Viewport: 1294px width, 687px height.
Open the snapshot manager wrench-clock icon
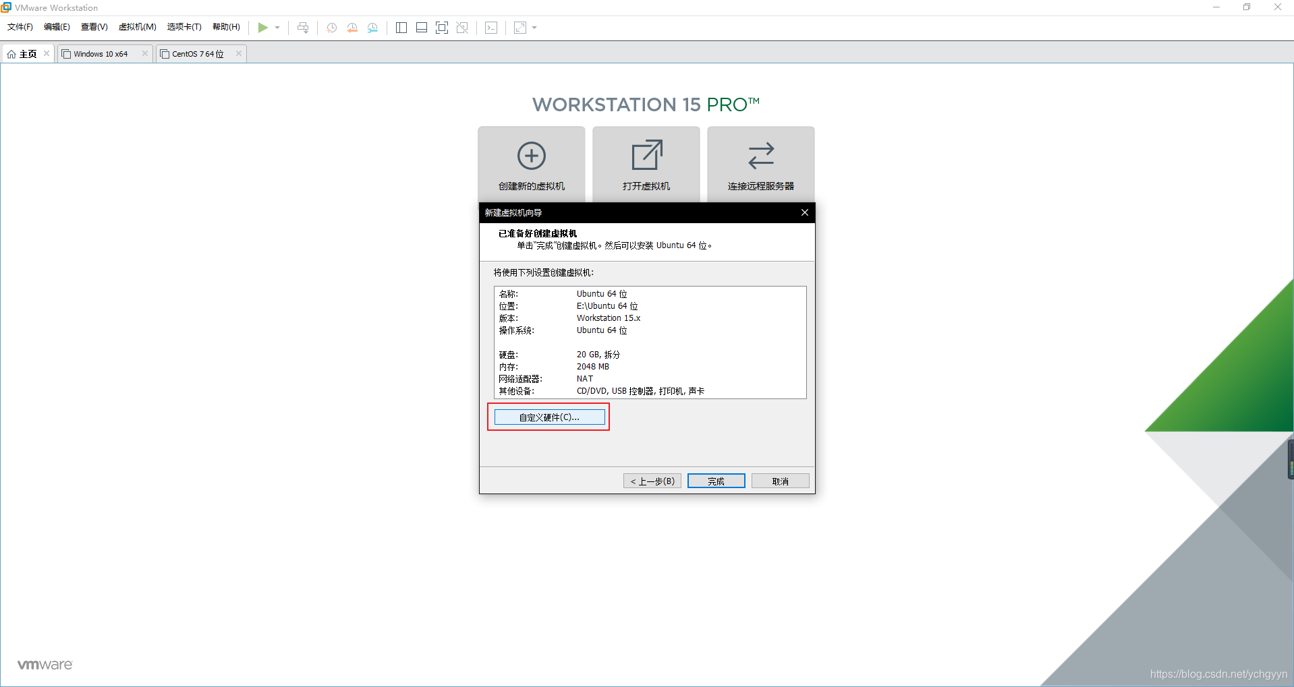point(372,28)
